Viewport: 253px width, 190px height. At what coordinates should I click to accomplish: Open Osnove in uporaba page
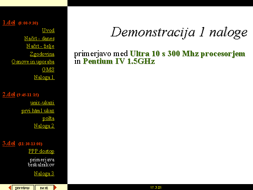click(33, 62)
